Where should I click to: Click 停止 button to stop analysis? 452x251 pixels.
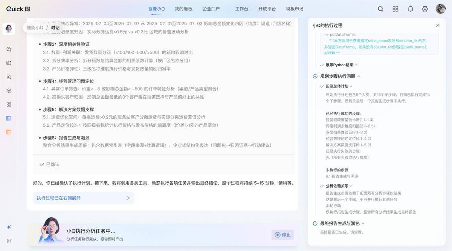pos(282,235)
